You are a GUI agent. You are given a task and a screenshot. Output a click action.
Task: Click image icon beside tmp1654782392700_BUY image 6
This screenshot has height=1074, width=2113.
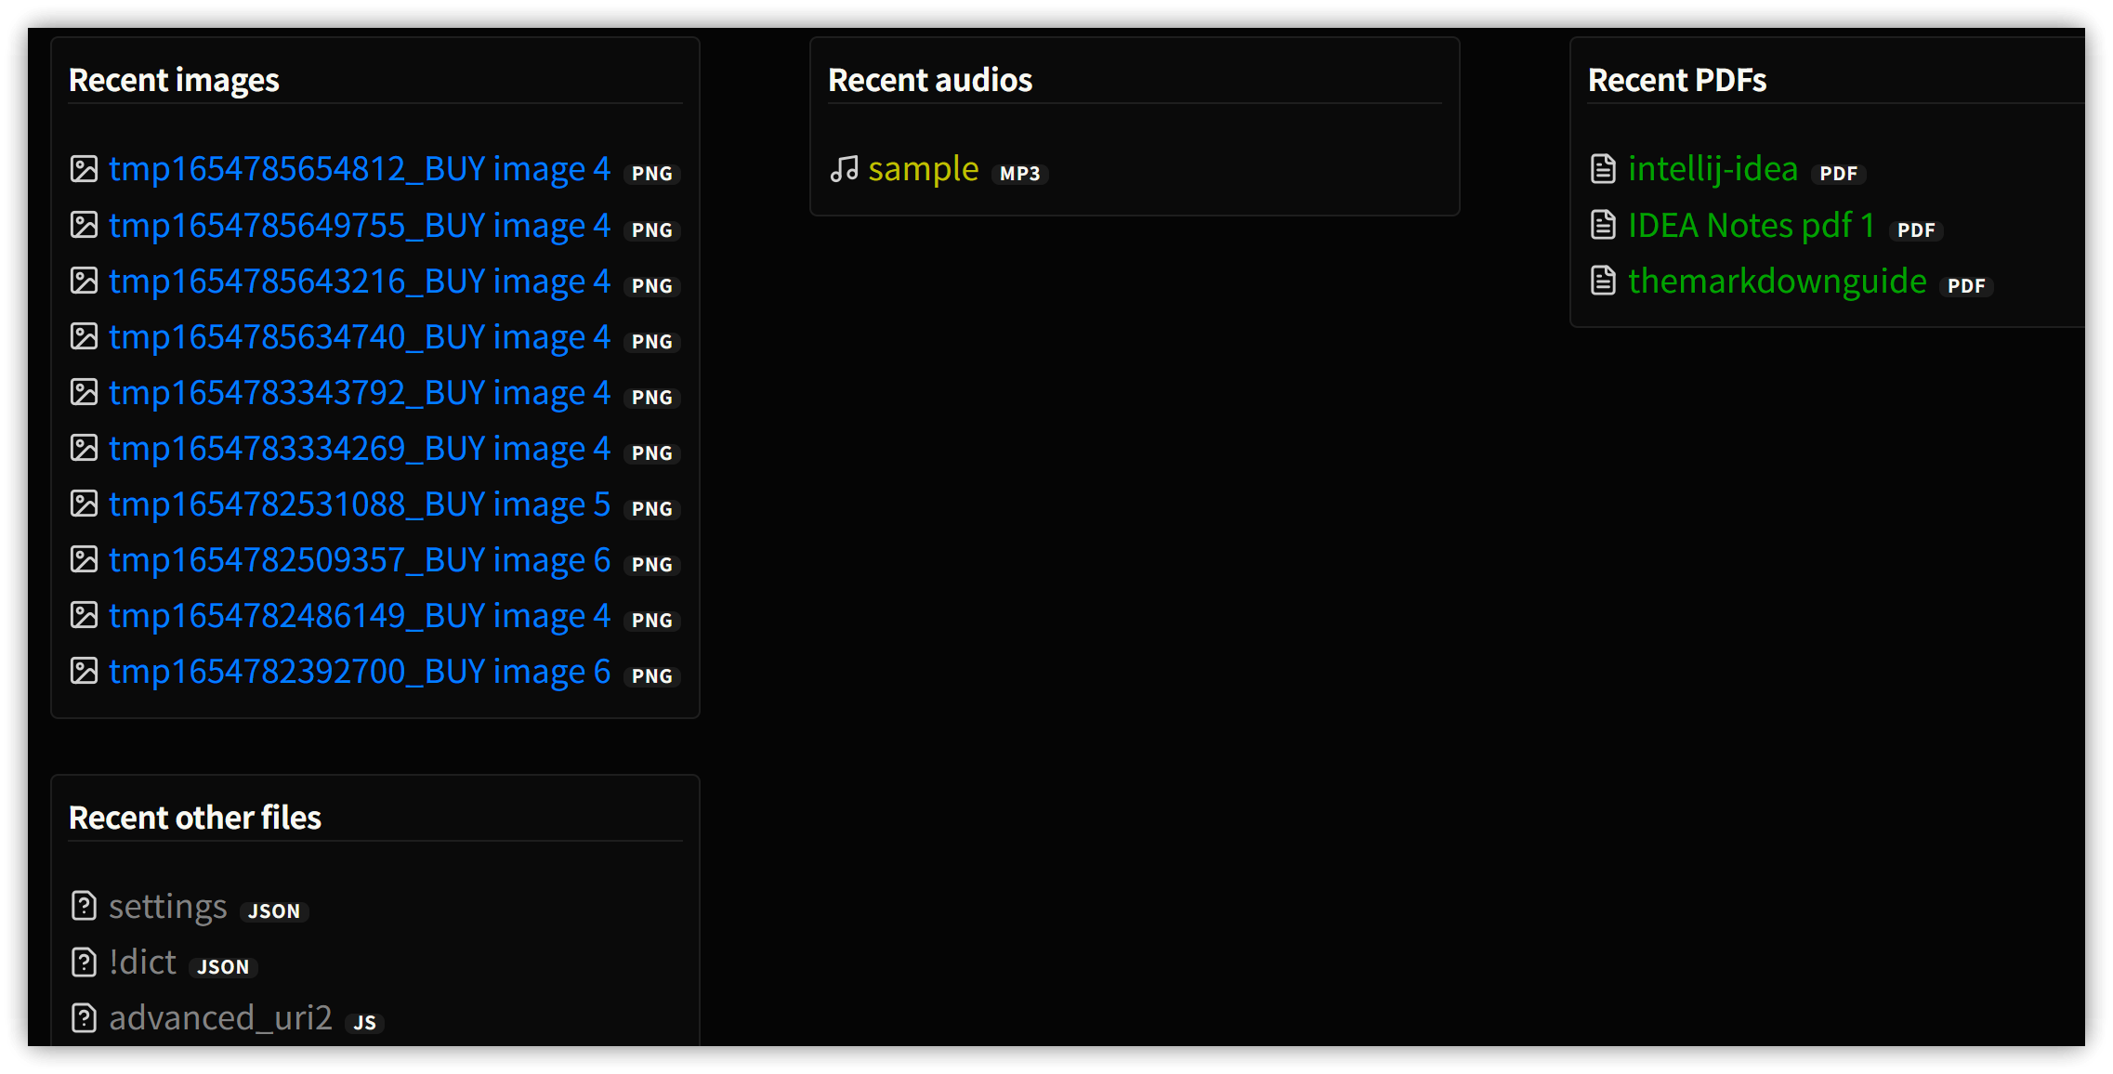[84, 671]
